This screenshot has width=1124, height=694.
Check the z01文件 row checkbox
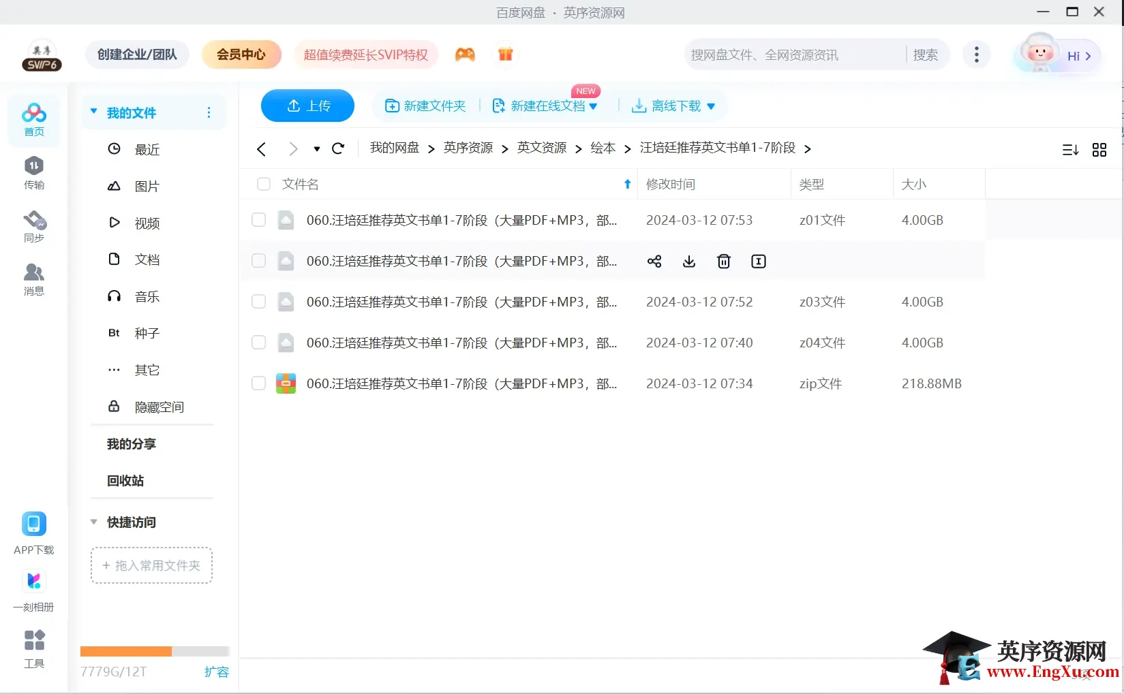click(258, 219)
